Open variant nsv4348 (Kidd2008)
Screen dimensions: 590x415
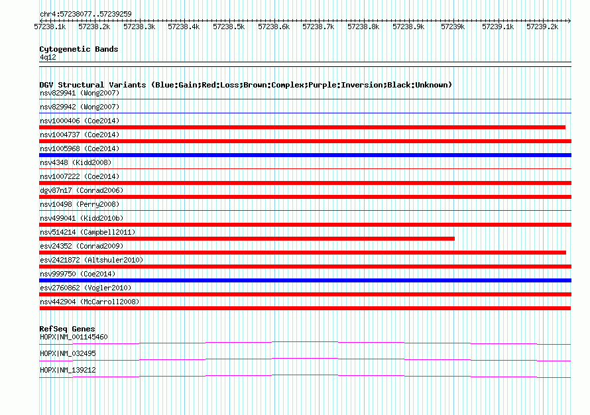(76, 162)
